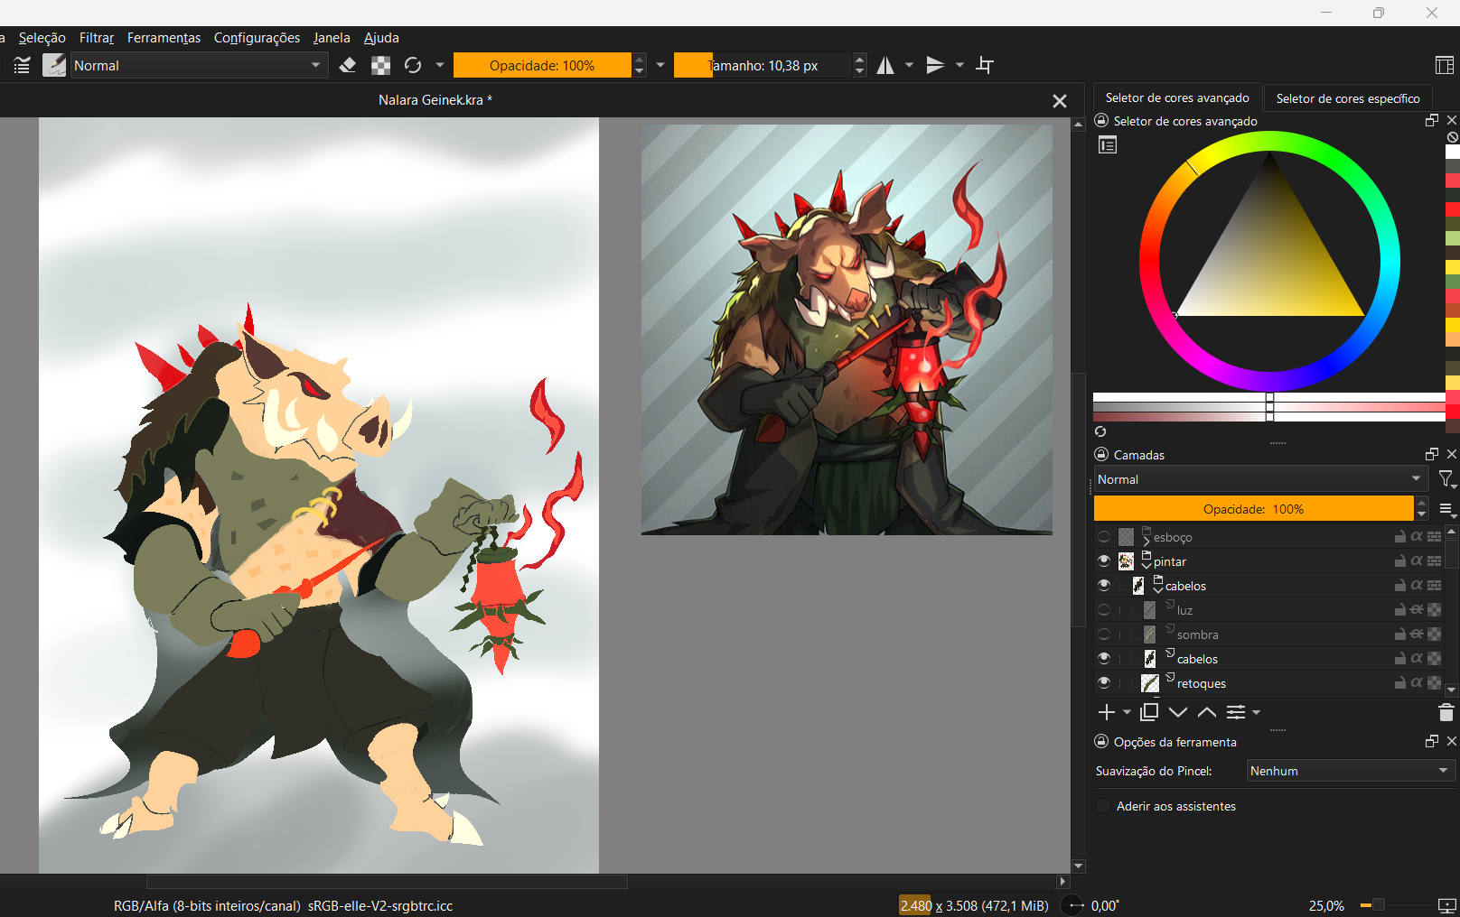
Task: Duplicate the selected layer
Action: coord(1149,712)
